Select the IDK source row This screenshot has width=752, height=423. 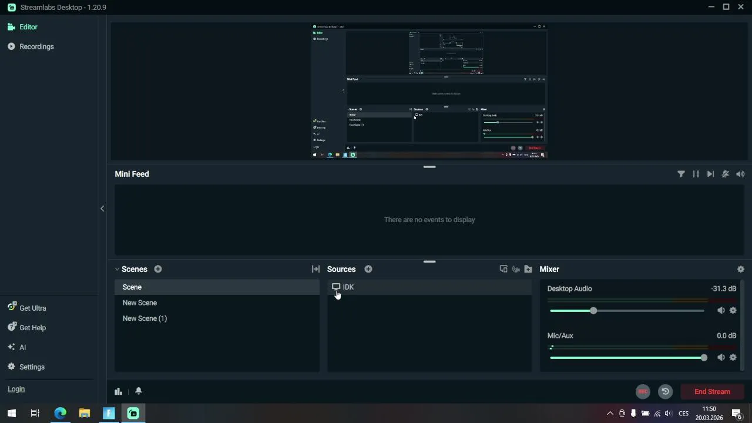429,287
